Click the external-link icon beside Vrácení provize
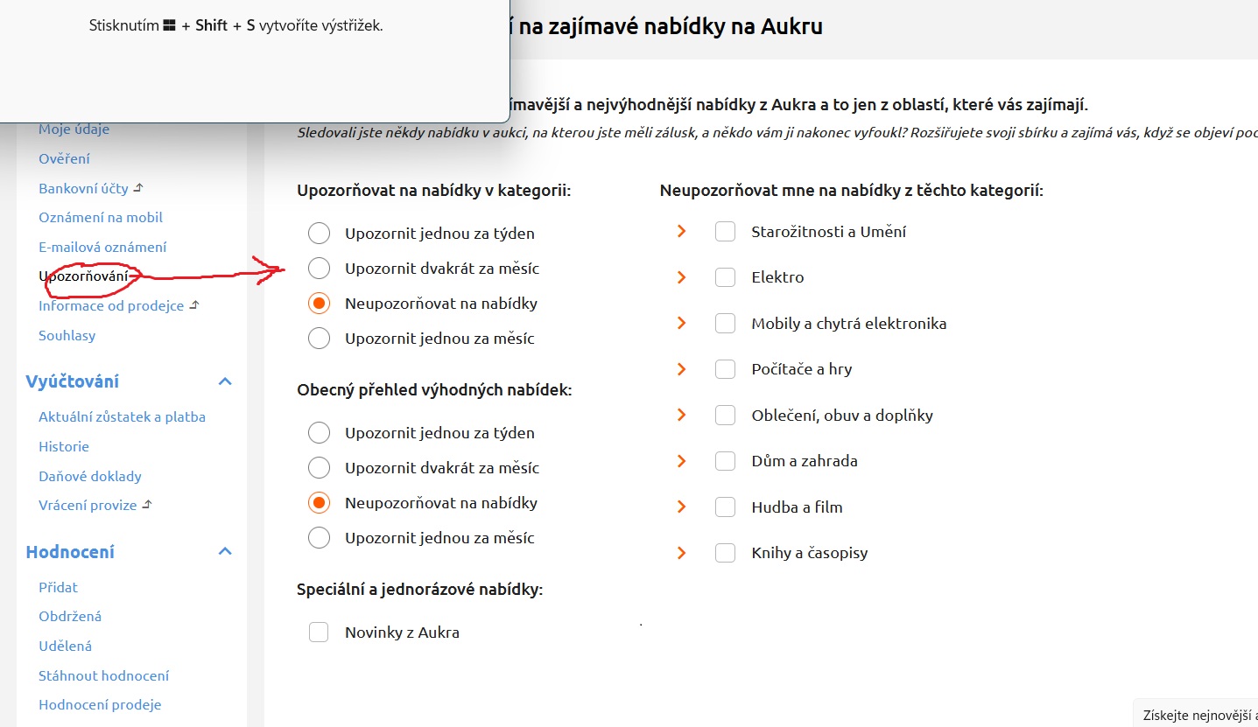Screen dimensions: 1258x727 tap(147, 505)
